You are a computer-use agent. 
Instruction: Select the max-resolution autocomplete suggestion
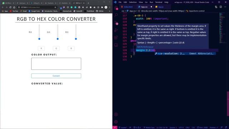[185, 54]
